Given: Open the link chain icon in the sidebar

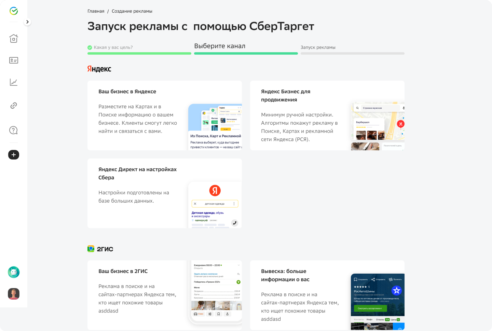Looking at the screenshot, I should click(x=14, y=106).
